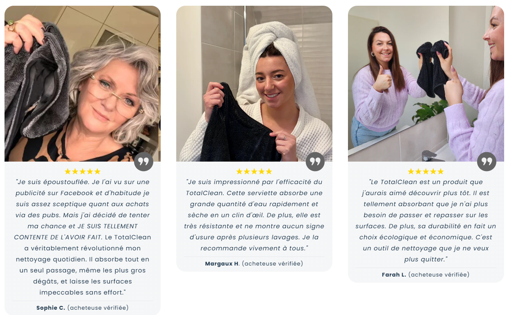Click the five-star rating on Margaux's card
The width and height of the screenshot is (507, 315).
(x=254, y=171)
